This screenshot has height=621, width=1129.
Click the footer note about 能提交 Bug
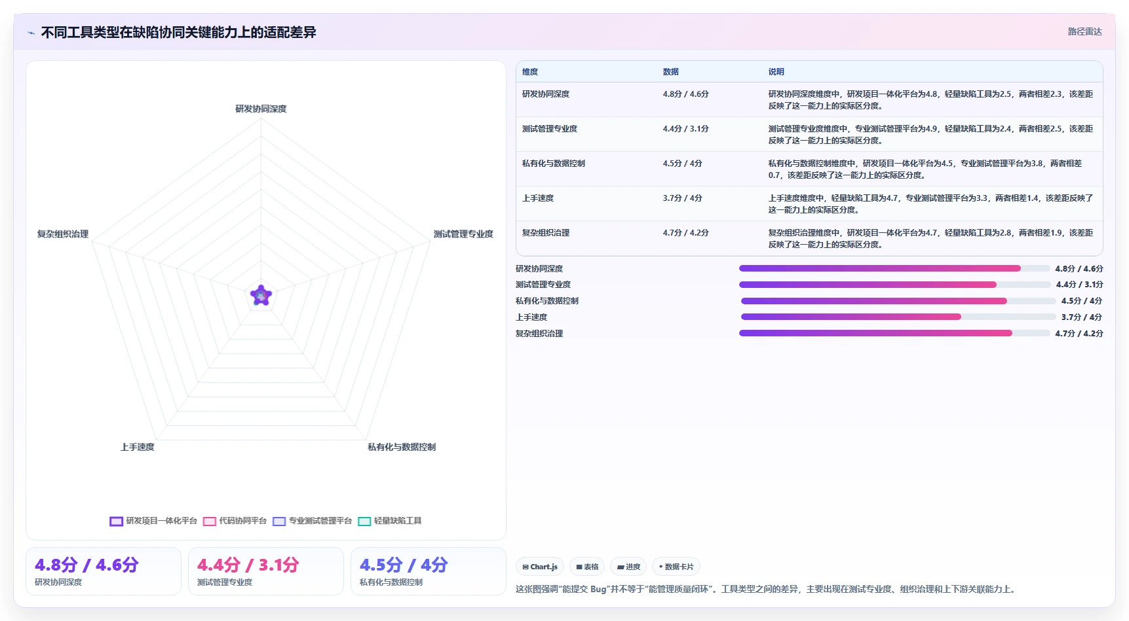pyautogui.click(x=767, y=589)
